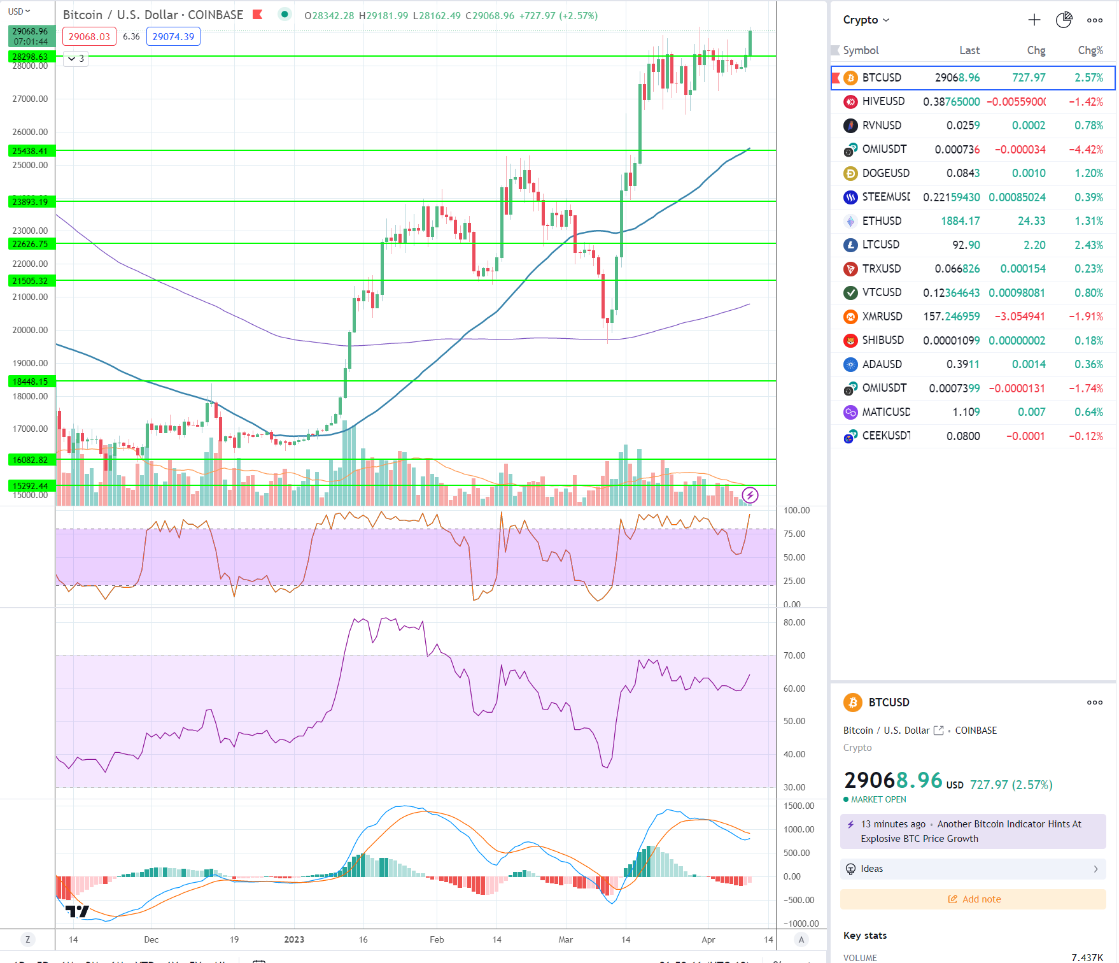
Task: Open the Ideas section row
Action: [x=973, y=869]
